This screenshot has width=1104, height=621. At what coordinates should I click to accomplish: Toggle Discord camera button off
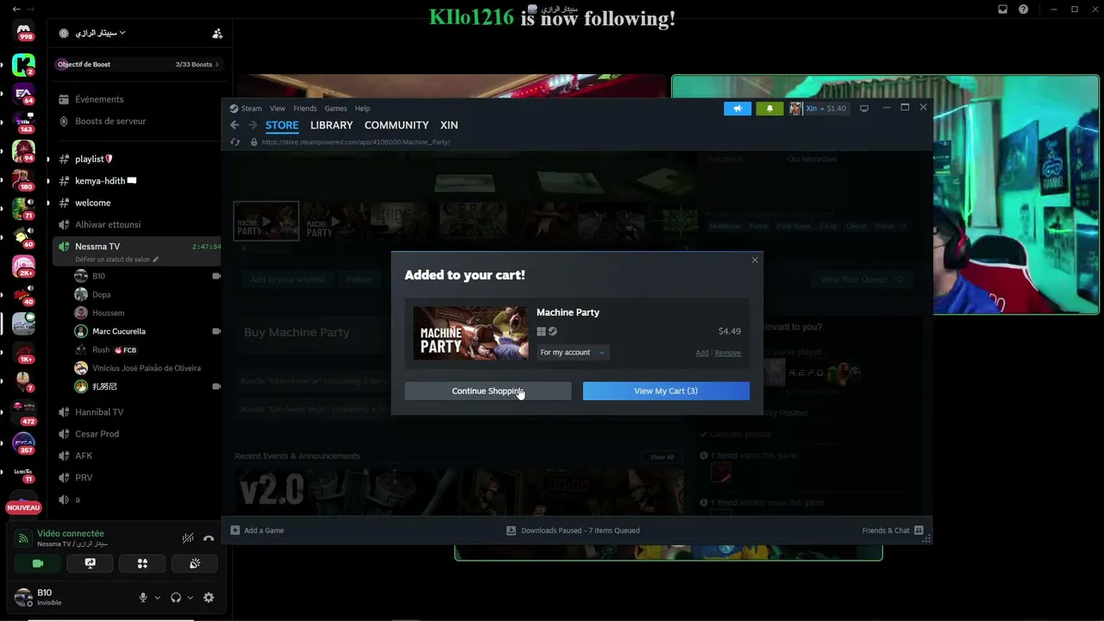(x=38, y=563)
